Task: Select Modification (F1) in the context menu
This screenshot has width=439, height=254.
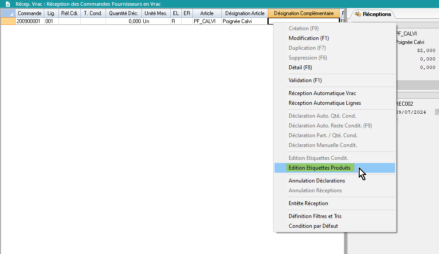Action: click(310, 38)
